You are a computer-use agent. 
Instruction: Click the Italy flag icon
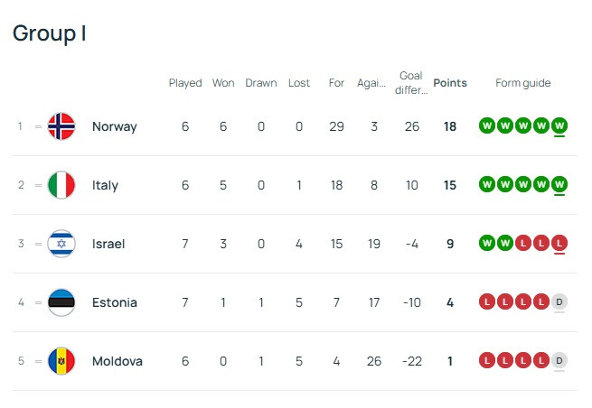61,185
